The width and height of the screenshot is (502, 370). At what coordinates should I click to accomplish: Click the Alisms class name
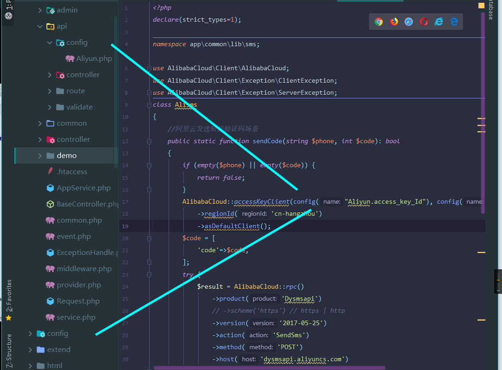186,105
